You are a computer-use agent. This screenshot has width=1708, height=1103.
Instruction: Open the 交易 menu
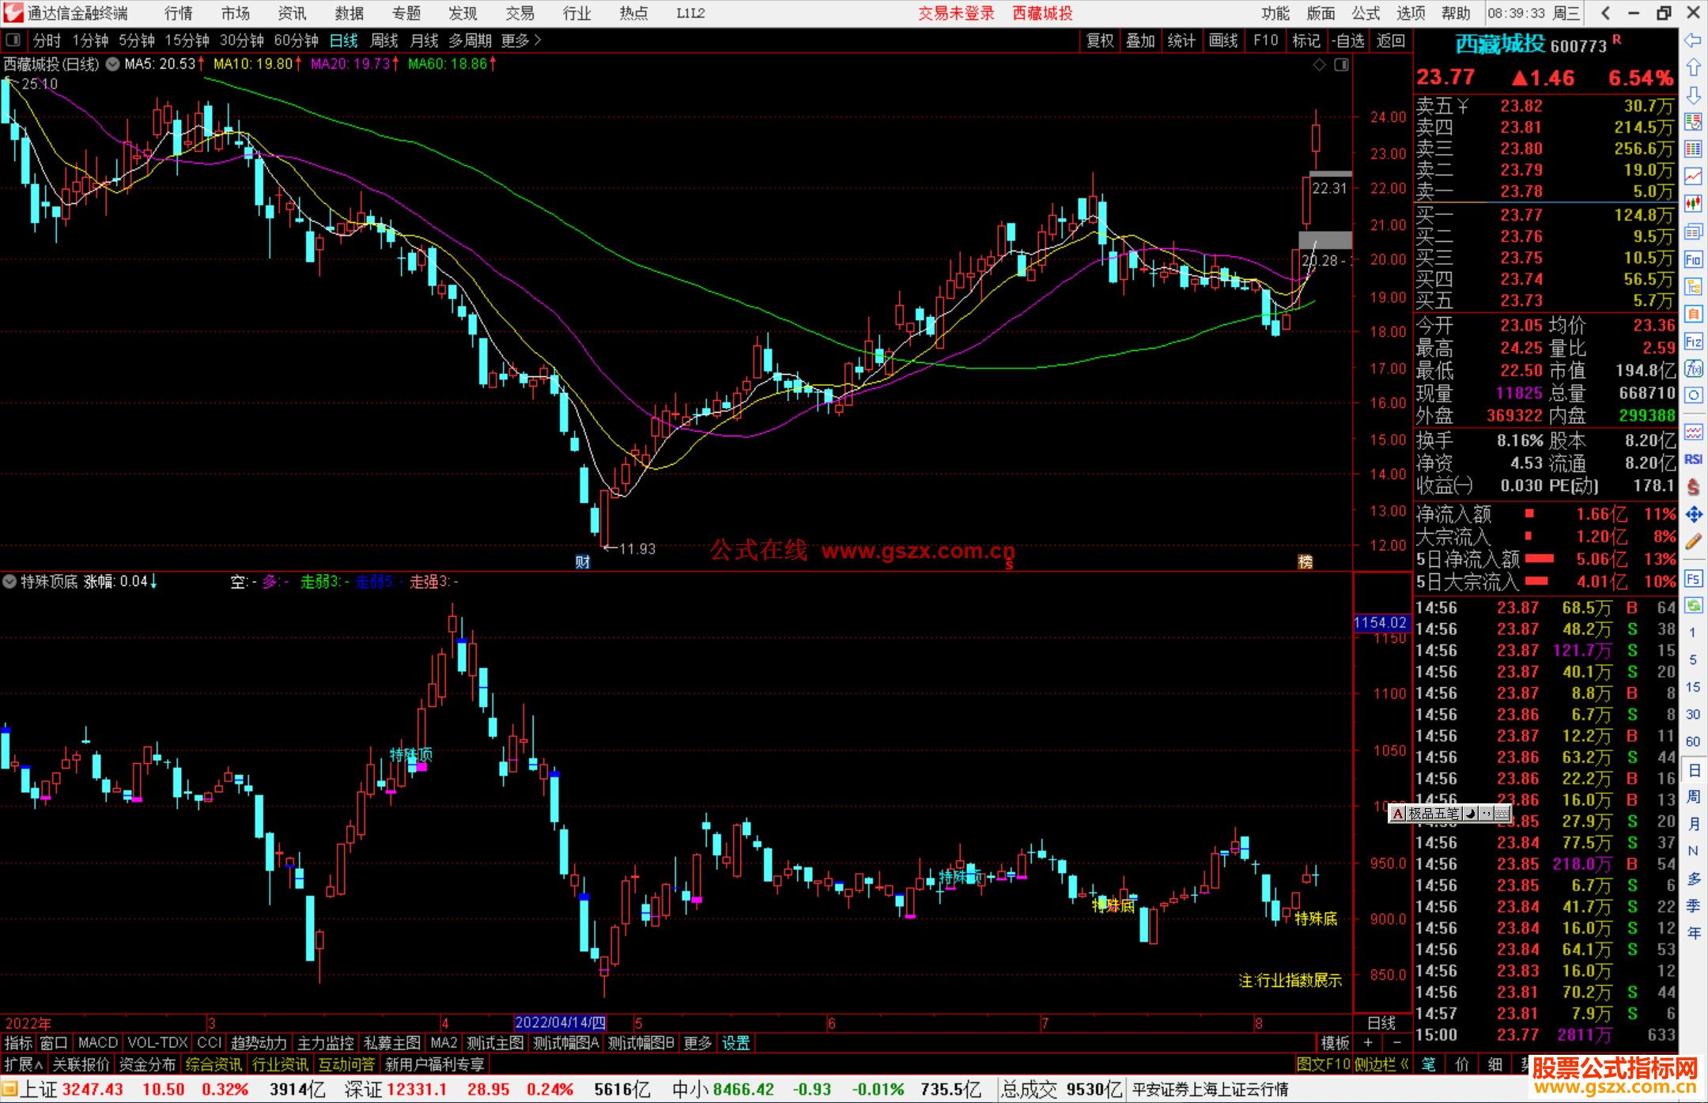pyautogui.click(x=520, y=13)
